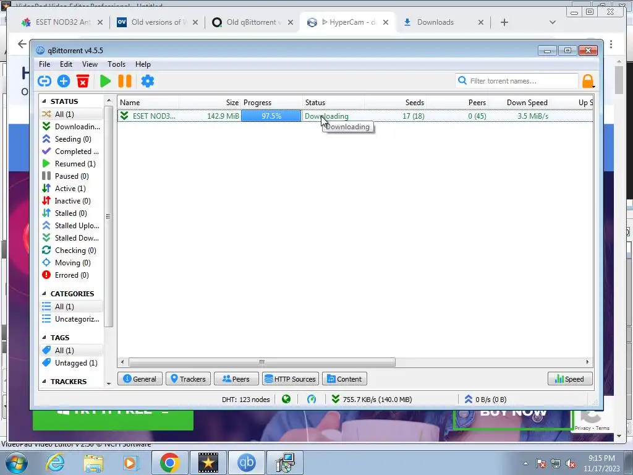Click the magnifier icon in filter box

(x=462, y=81)
